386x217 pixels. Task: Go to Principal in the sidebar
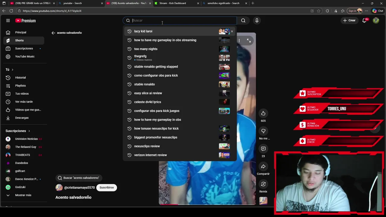(x=24, y=32)
